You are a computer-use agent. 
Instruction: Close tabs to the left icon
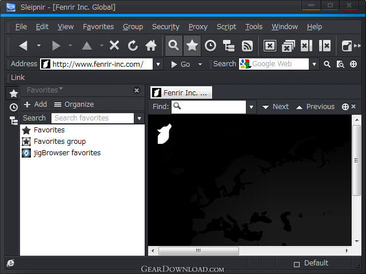[307, 46]
